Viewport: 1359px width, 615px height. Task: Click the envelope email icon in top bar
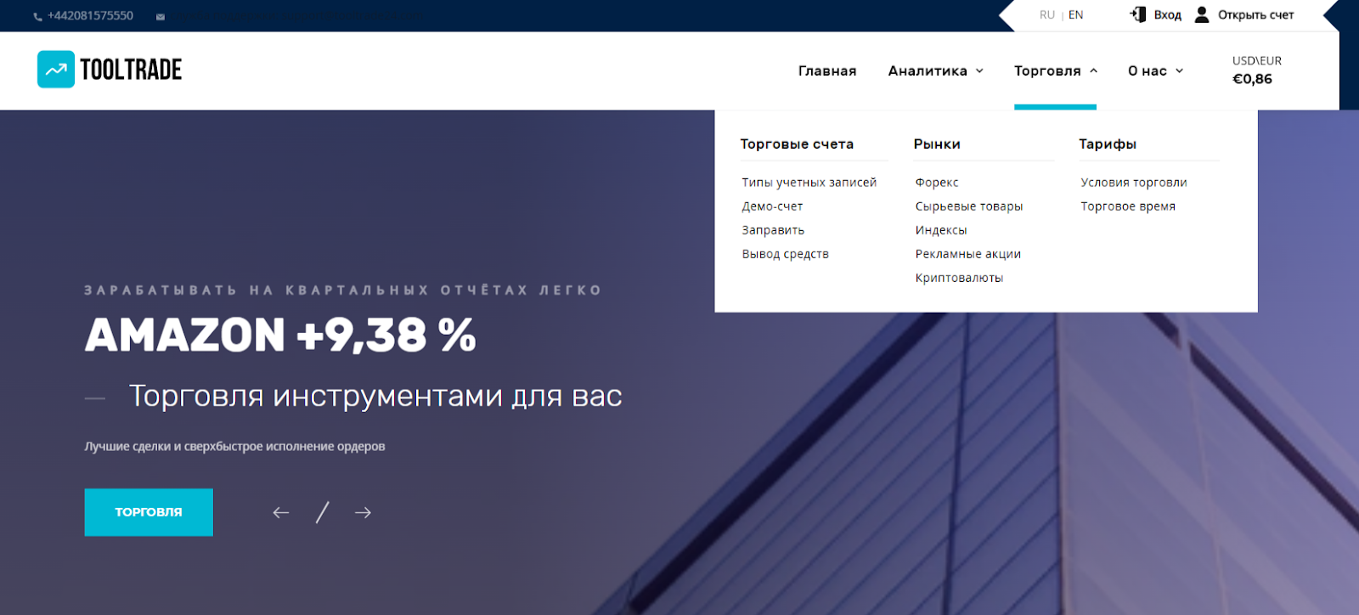pos(161,17)
